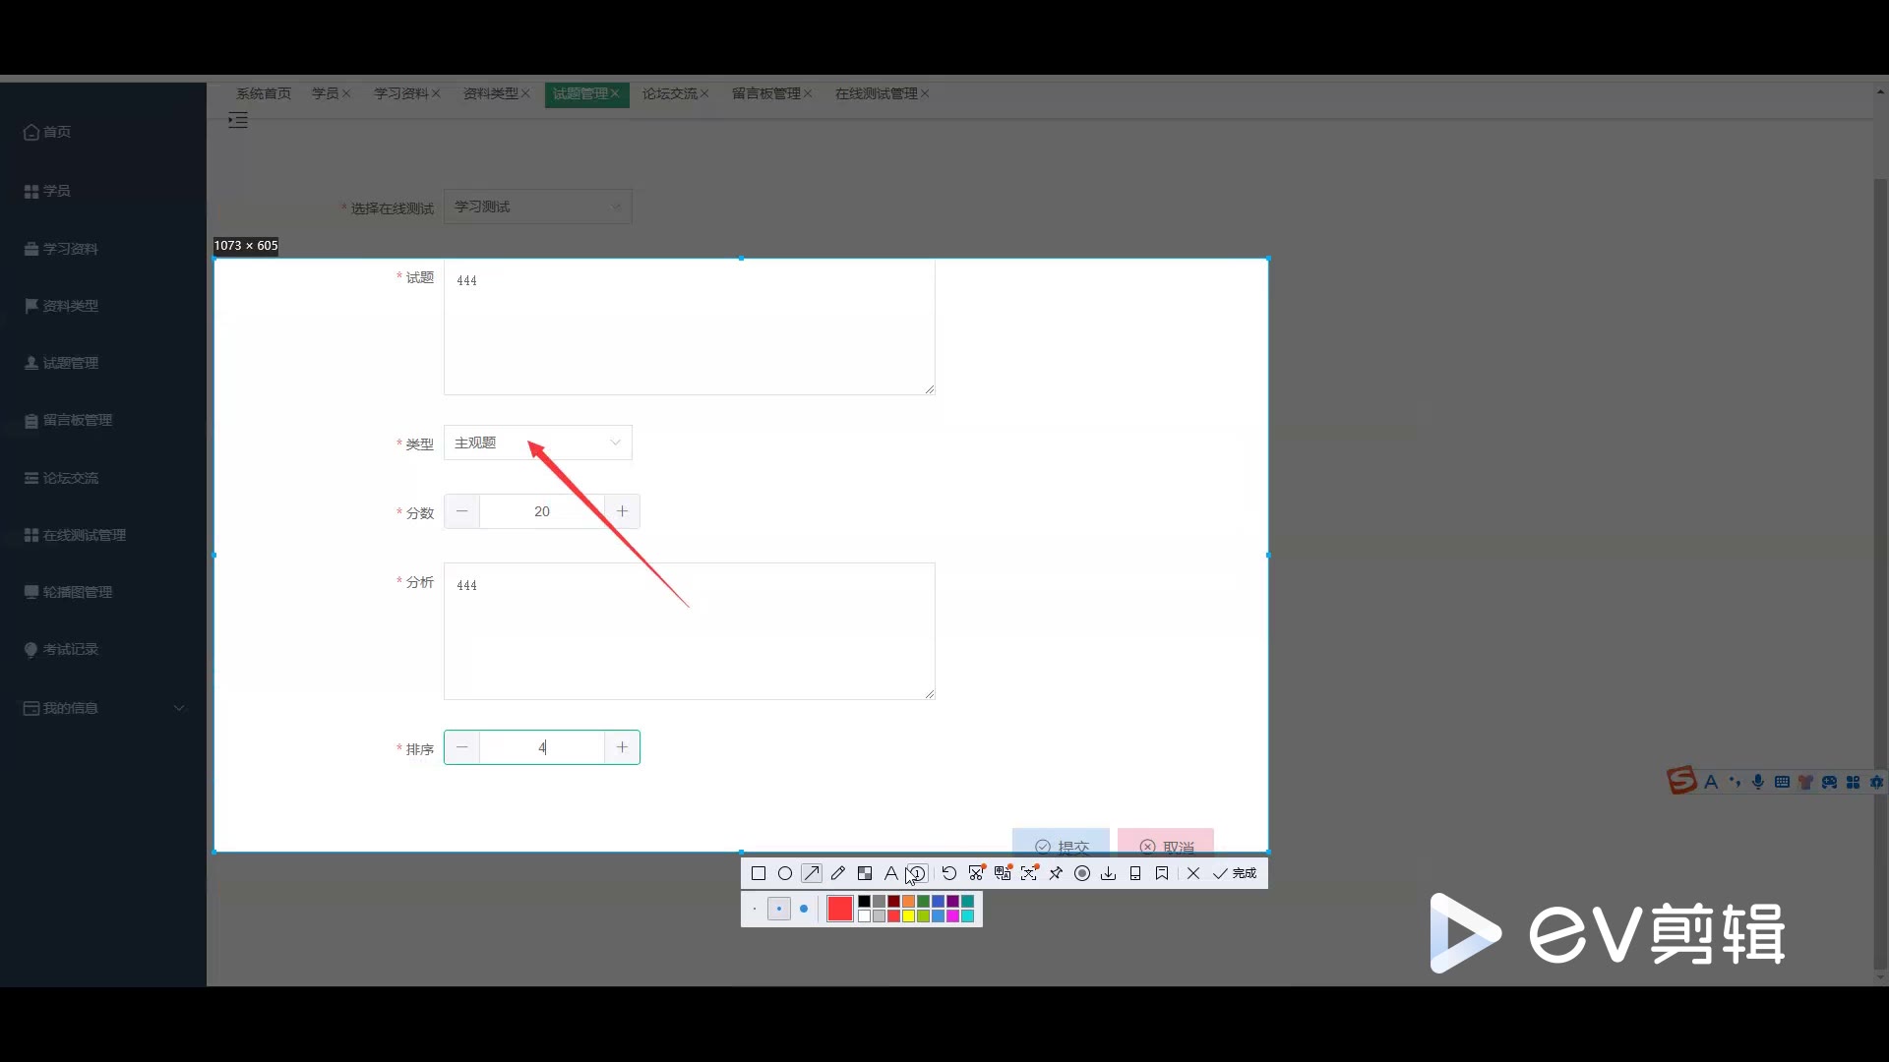Choose the large brush size dot

pos(804,909)
